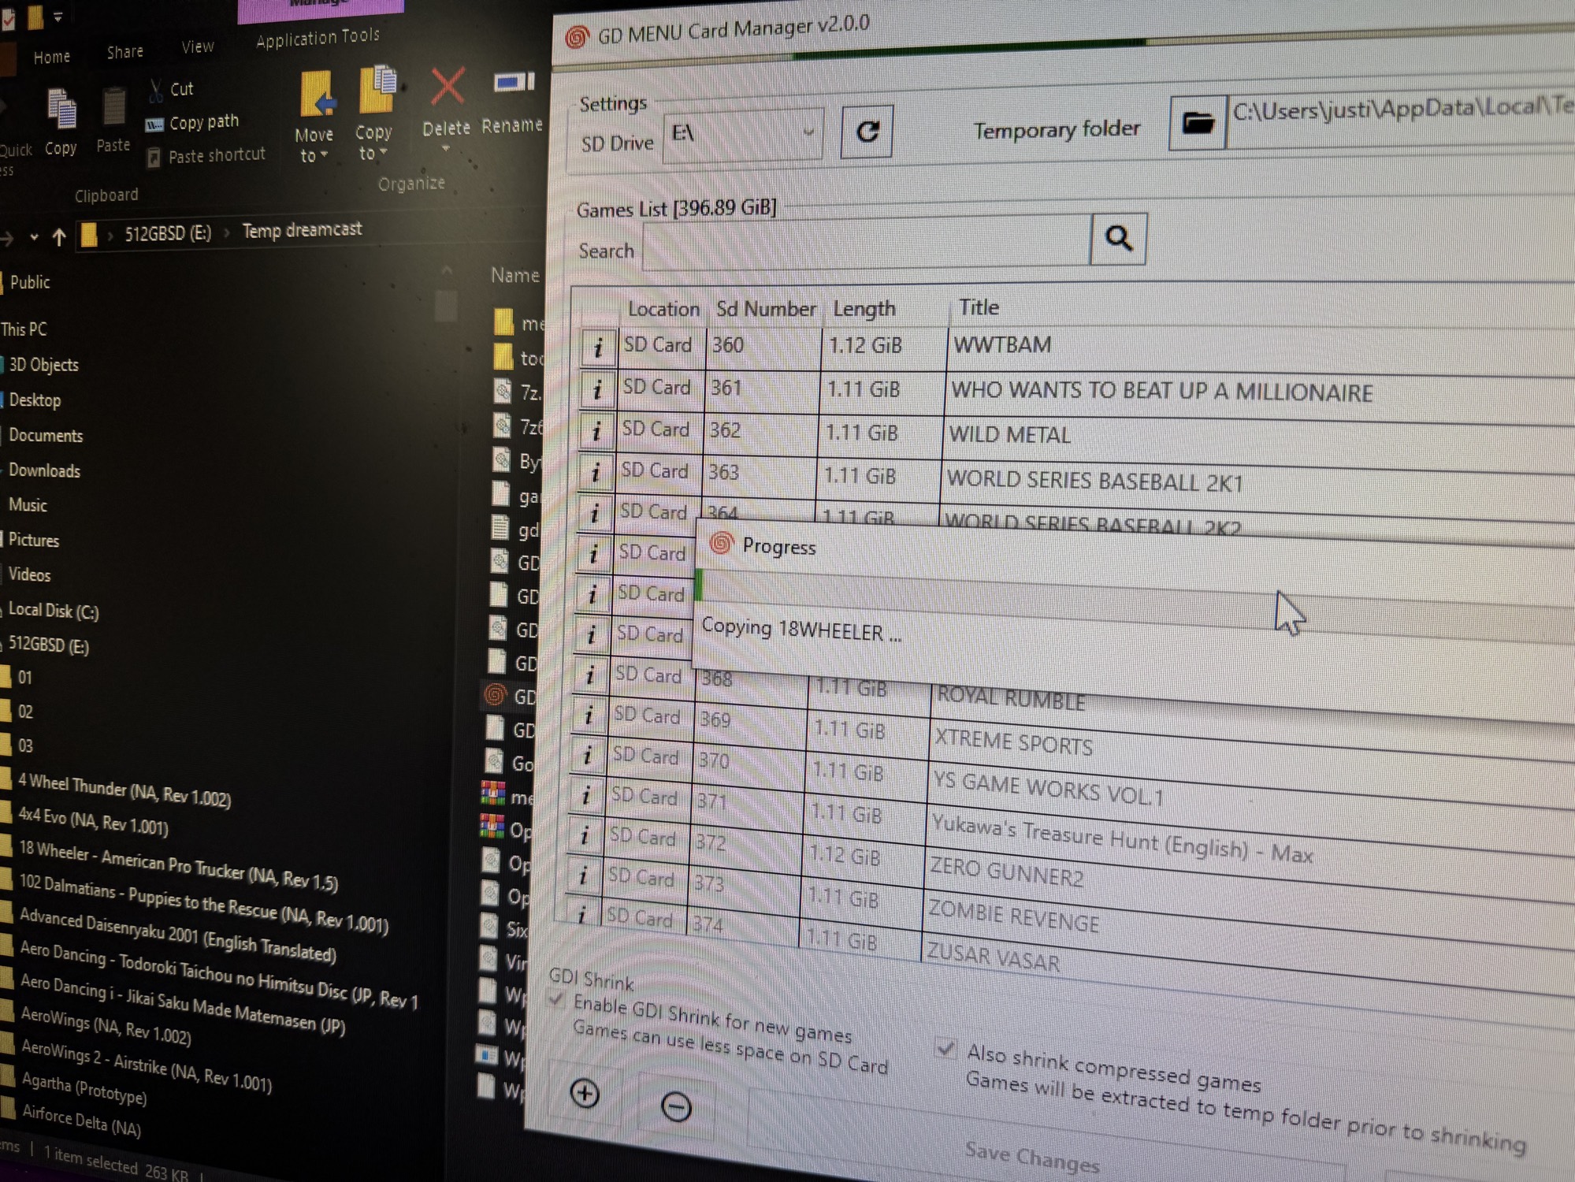The height and width of the screenshot is (1182, 1575).
Task: Toggle Also shrink compressed games checkbox
Action: pos(945,1048)
